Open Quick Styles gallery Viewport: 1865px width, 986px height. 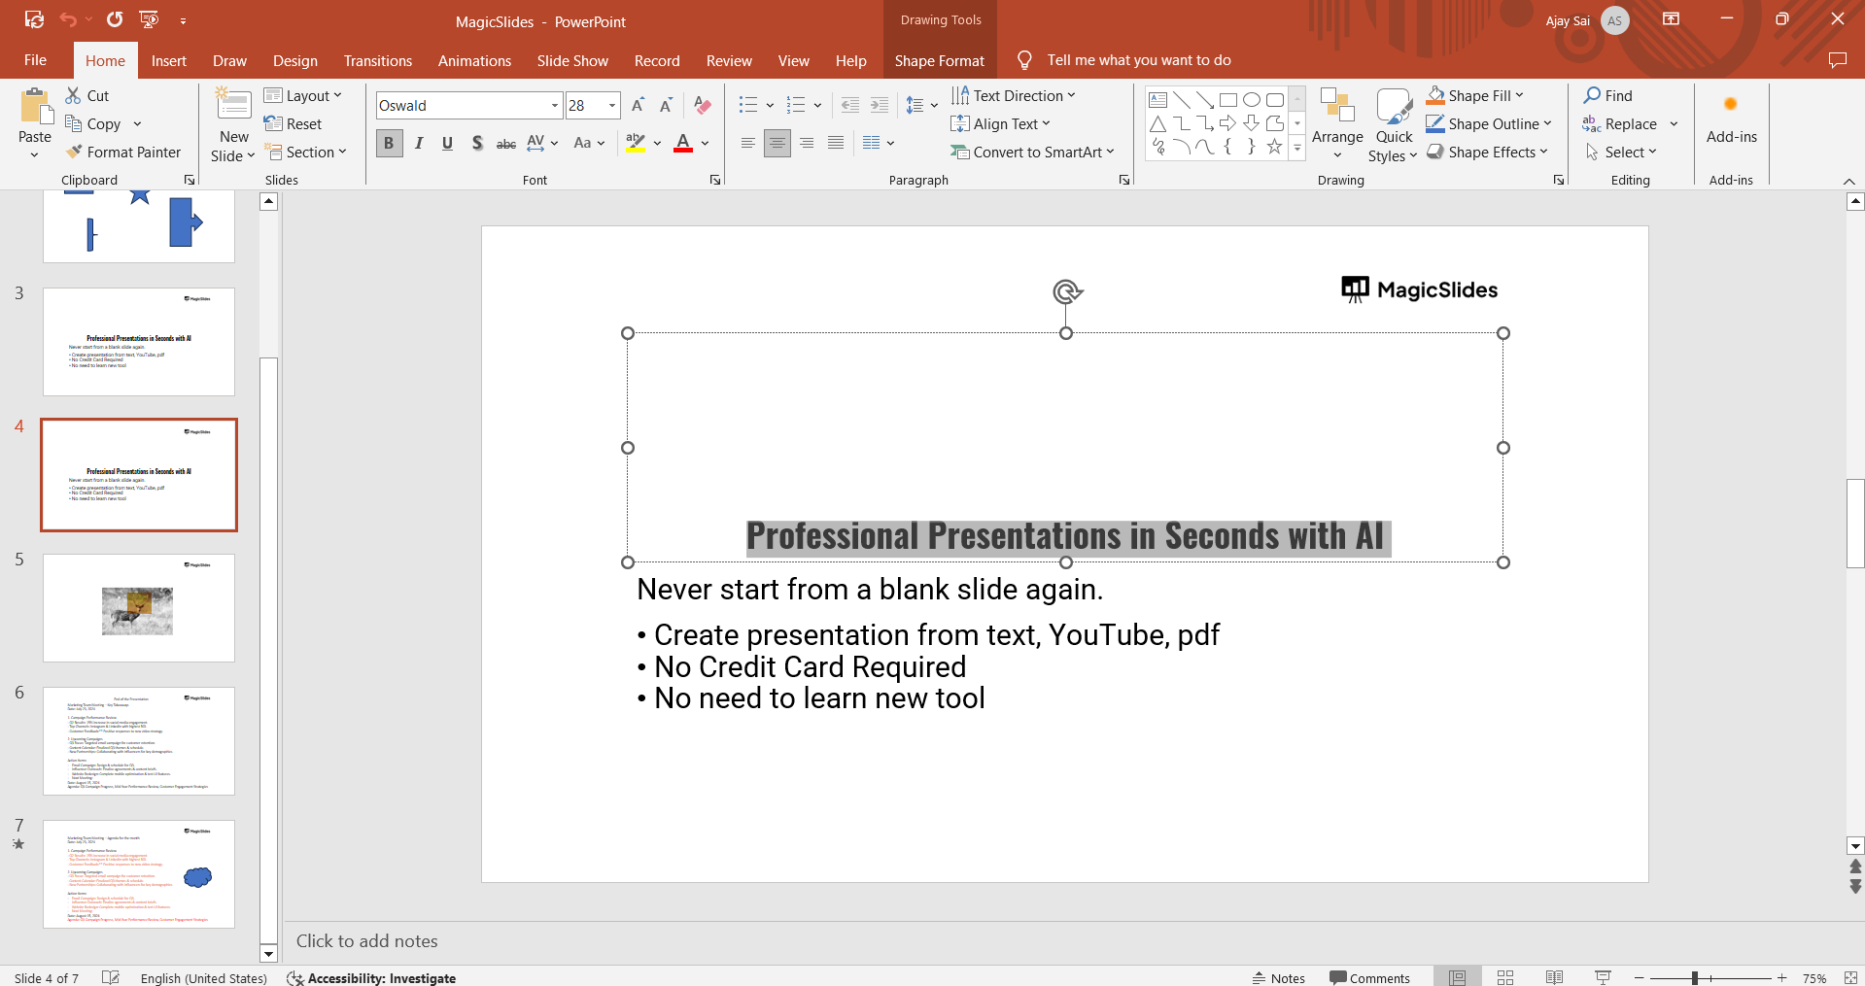tap(1394, 126)
